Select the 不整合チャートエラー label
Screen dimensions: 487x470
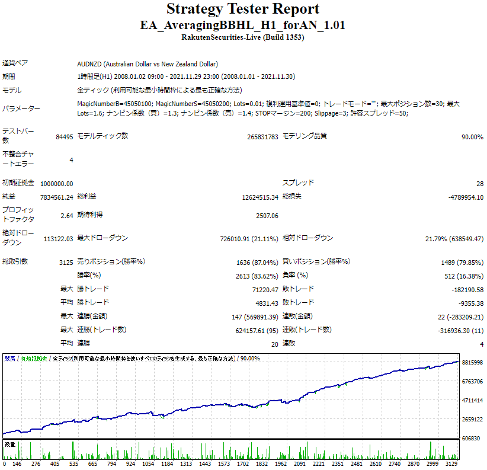pos(18,159)
